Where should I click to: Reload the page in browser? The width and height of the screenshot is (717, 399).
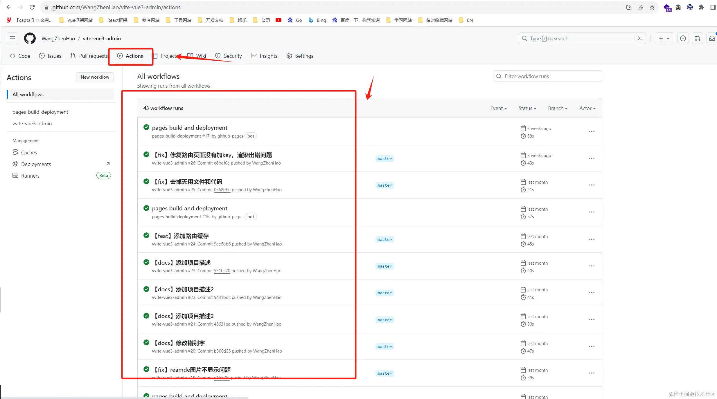(32, 7)
